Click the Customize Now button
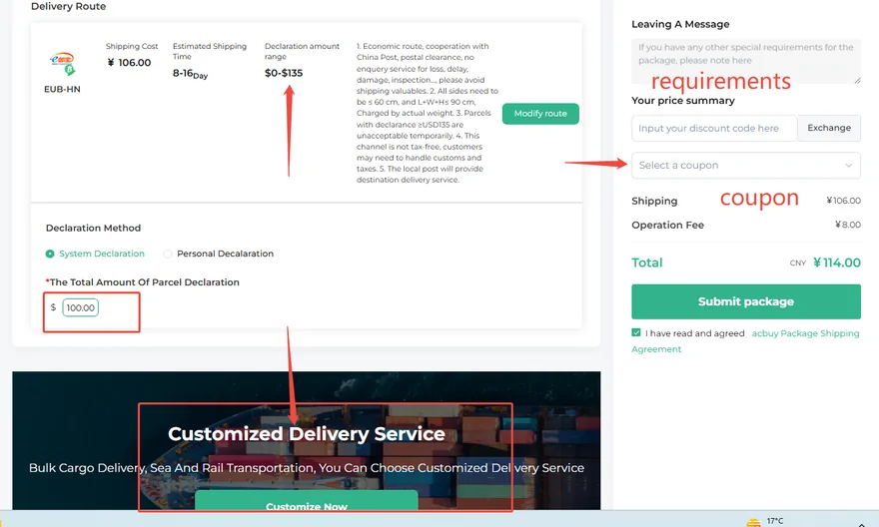 click(x=306, y=502)
